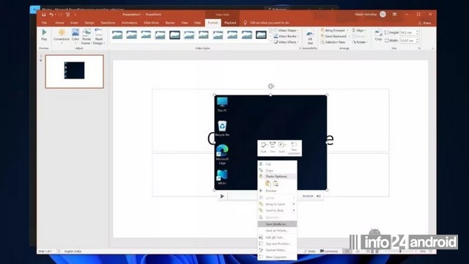Click the Tell me lightbulb icon
Image resolution: width=469 pixels, height=264 pixels.
pyautogui.click(x=245, y=23)
